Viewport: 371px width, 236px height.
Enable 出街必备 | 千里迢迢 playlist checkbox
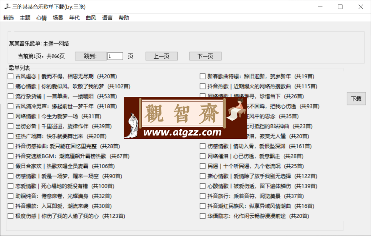pyautogui.click(x=10, y=126)
